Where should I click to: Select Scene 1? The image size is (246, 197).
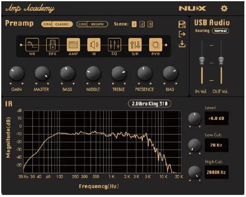(x=134, y=24)
